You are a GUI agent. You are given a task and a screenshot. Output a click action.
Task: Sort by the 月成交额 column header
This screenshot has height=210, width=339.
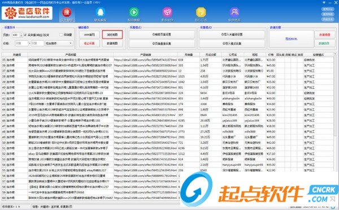click(211, 55)
